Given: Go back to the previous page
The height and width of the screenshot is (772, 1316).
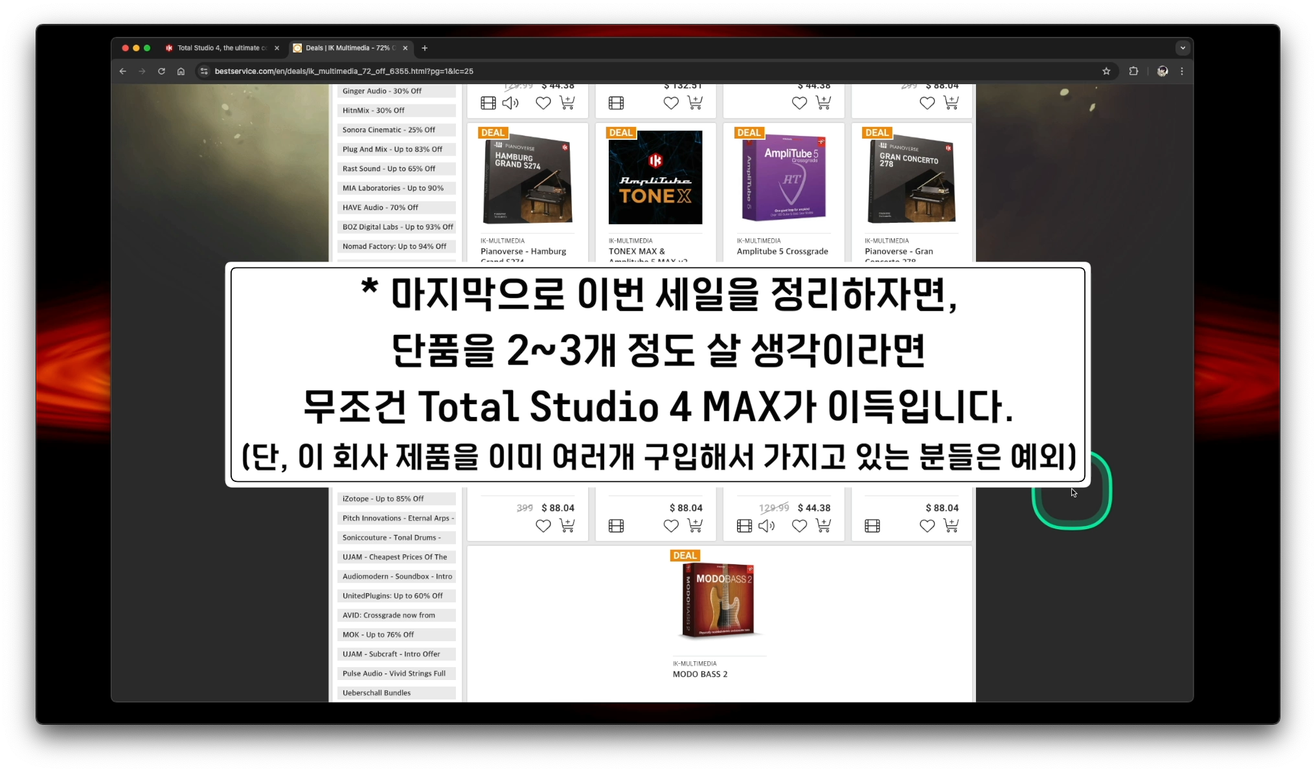Looking at the screenshot, I should coord(122,71).
